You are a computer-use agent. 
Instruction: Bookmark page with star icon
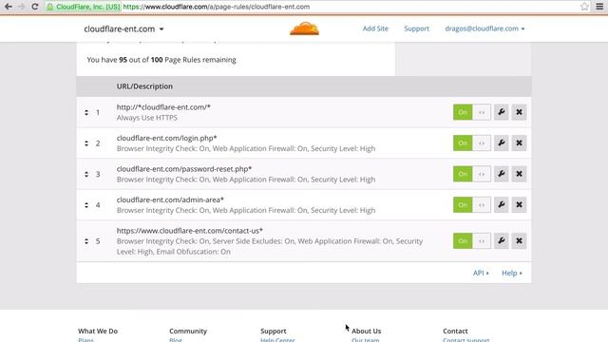(585, 7)
